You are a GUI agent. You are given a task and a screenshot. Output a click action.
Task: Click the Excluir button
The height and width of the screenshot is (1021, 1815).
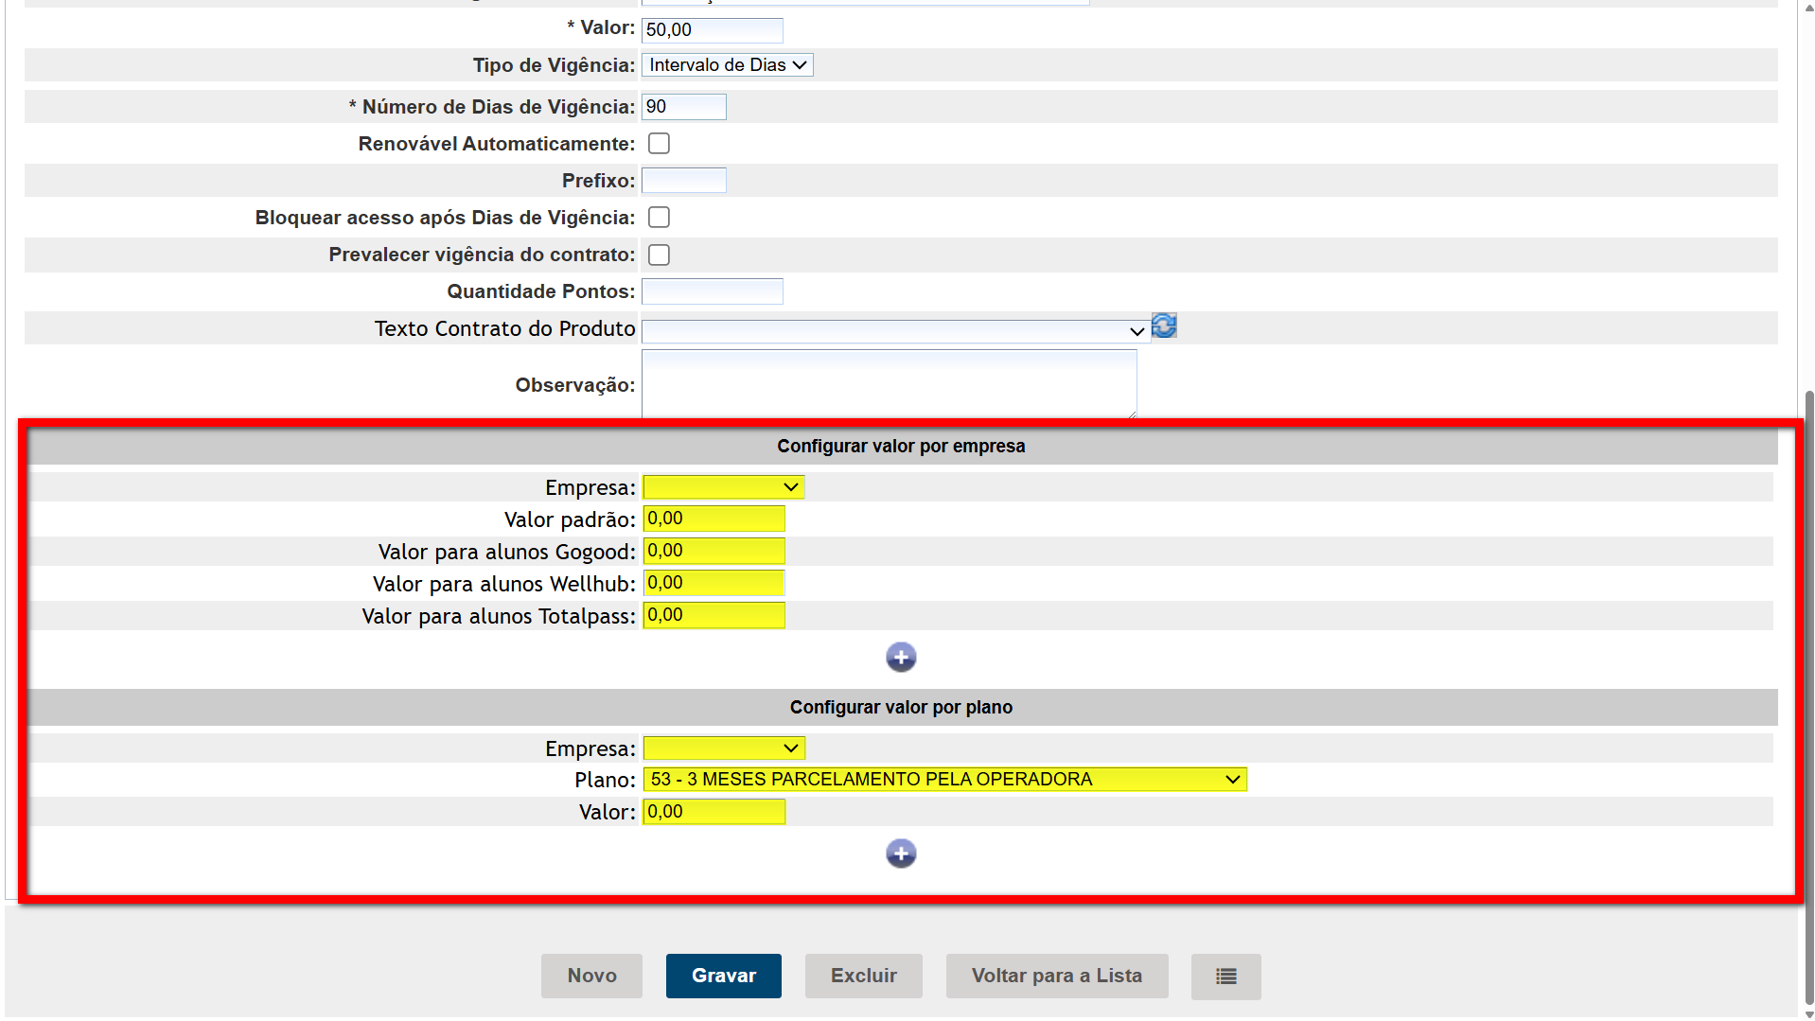(x=863, y=977)
